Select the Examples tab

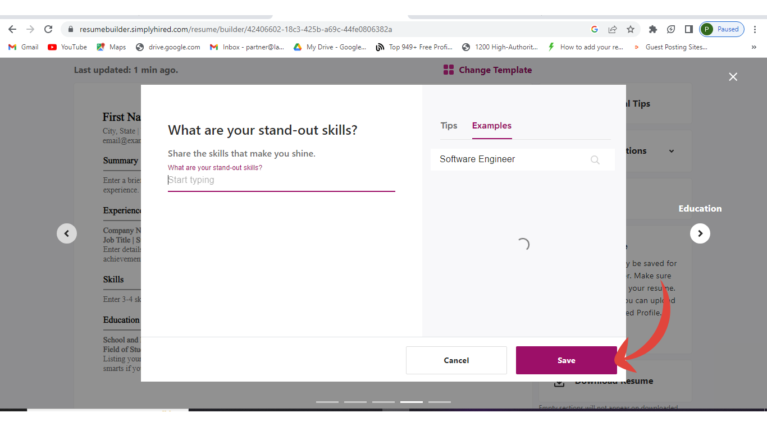click(491, 126)
